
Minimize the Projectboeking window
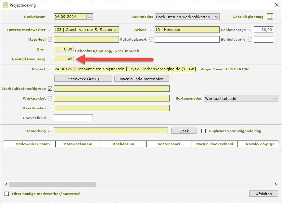[244, 5]
